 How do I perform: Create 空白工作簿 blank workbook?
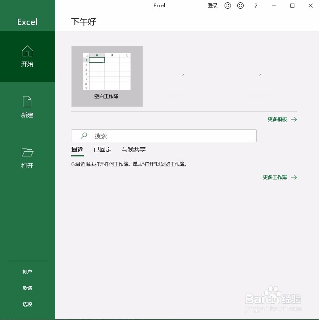tap(107, 76)
